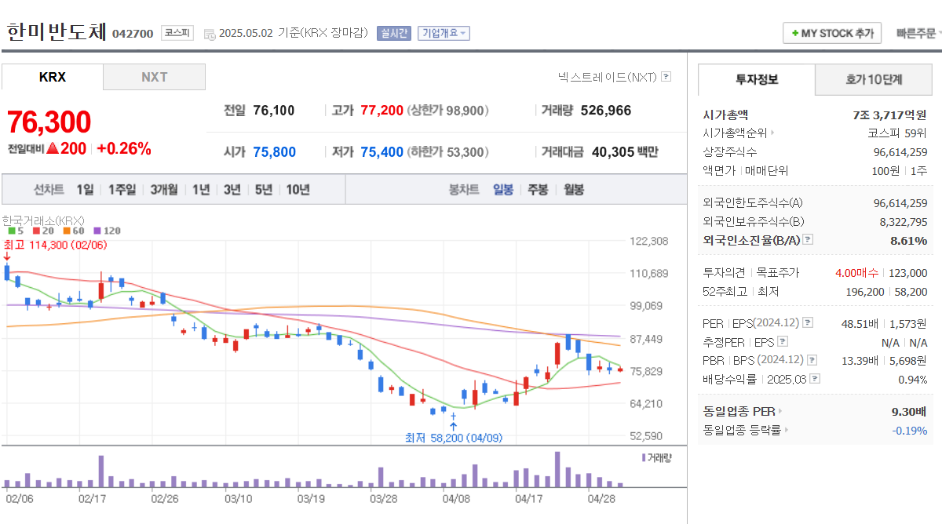Image resolution: width=942 pixels, height=524 pixels.
Task: Select the 호가10단계 tab
Action: click(874, 79)
